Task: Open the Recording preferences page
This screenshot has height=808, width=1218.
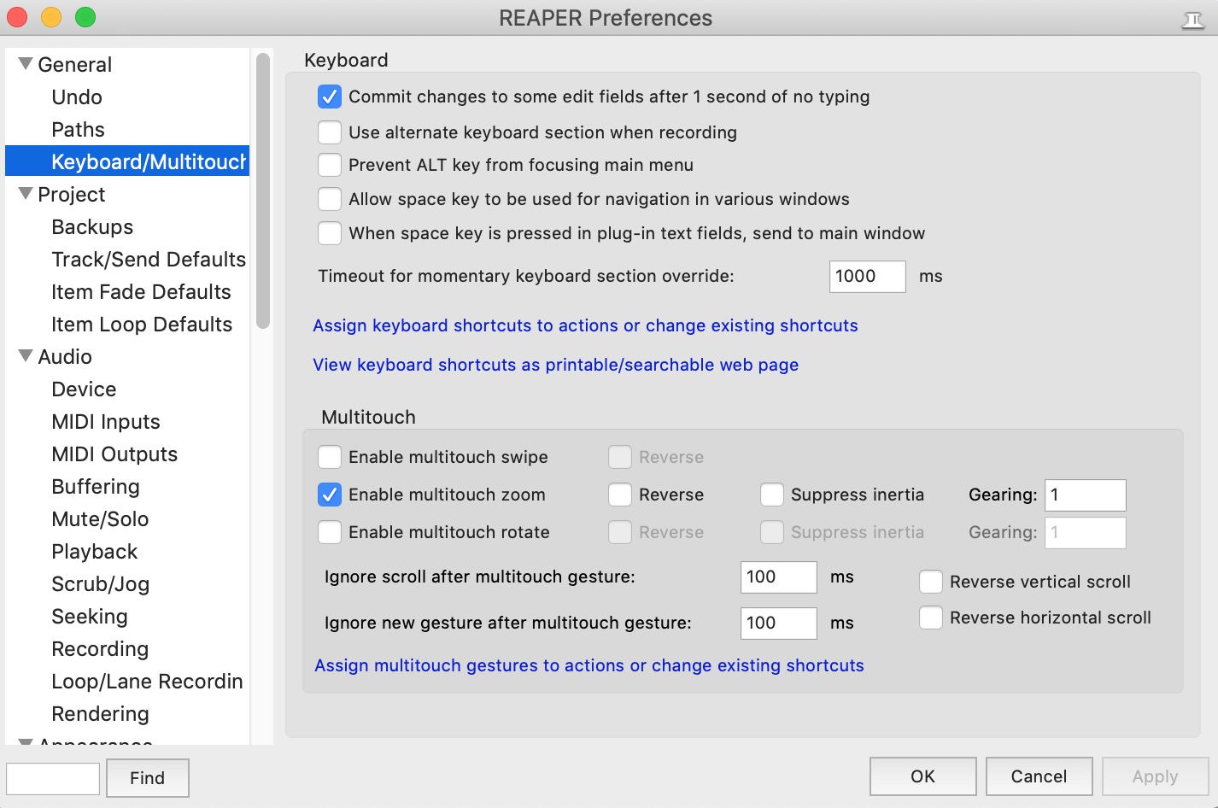Action: tap(100, 649)
